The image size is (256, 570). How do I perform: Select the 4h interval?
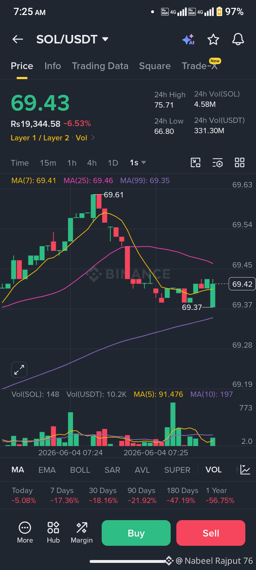92,163
